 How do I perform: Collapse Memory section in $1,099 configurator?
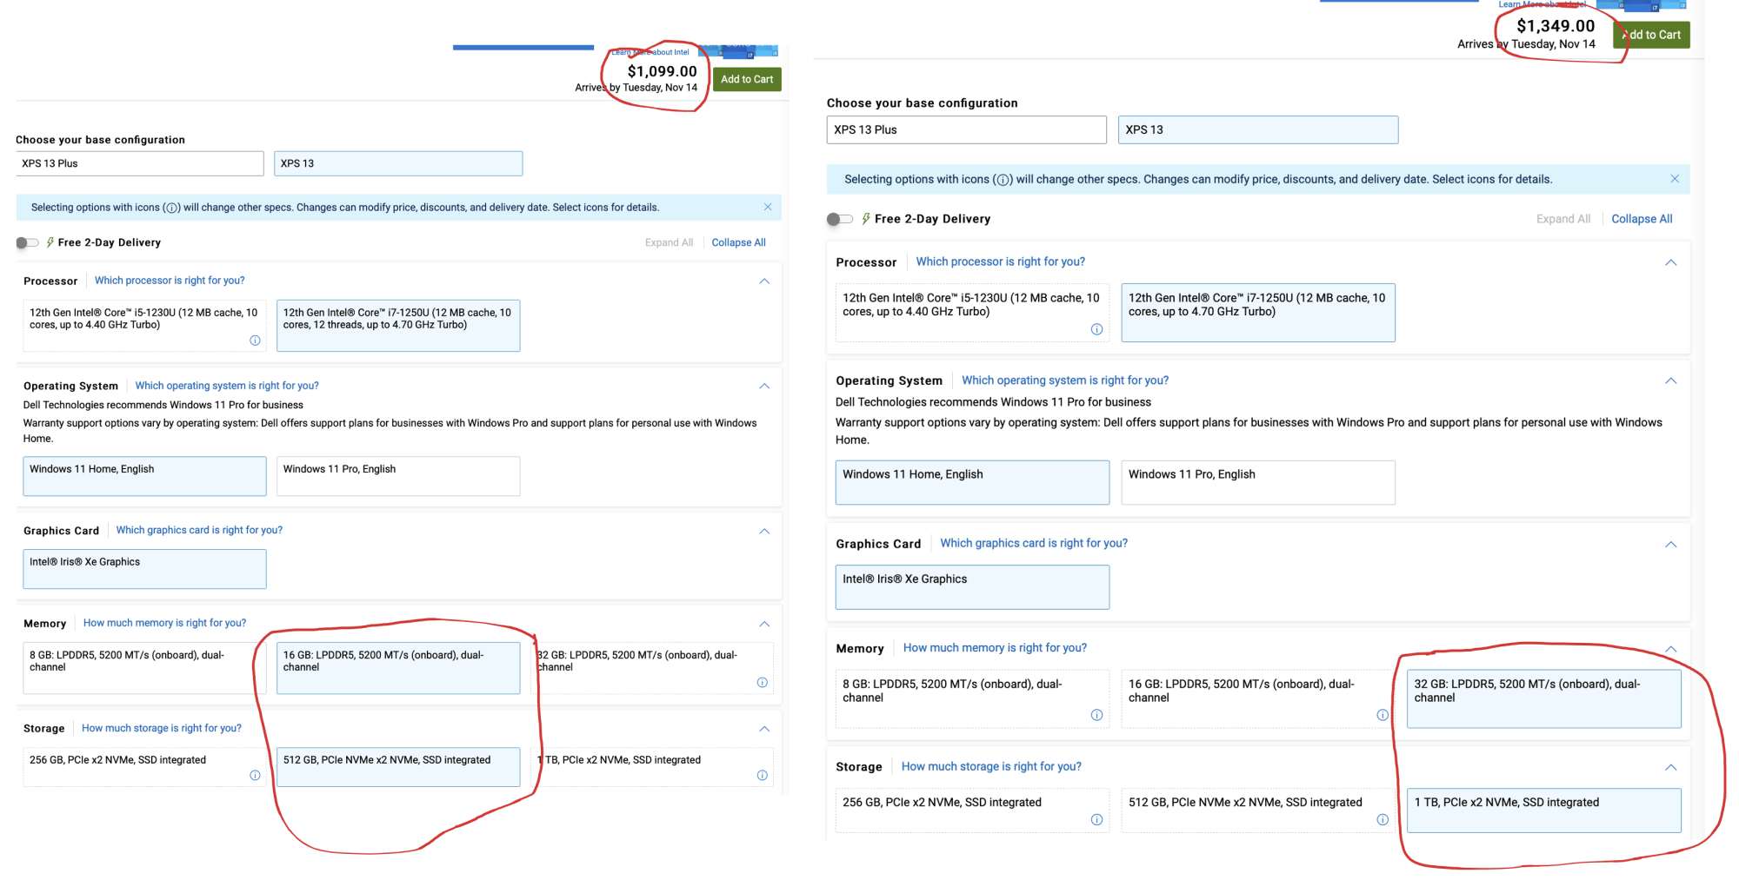(764, 624)
